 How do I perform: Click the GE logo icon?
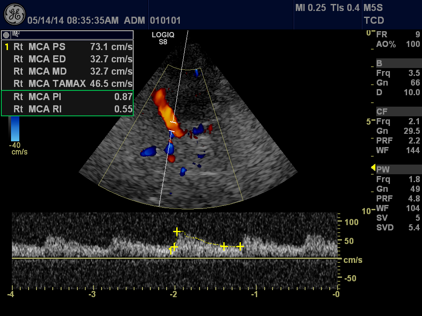(x=15, y=14)
